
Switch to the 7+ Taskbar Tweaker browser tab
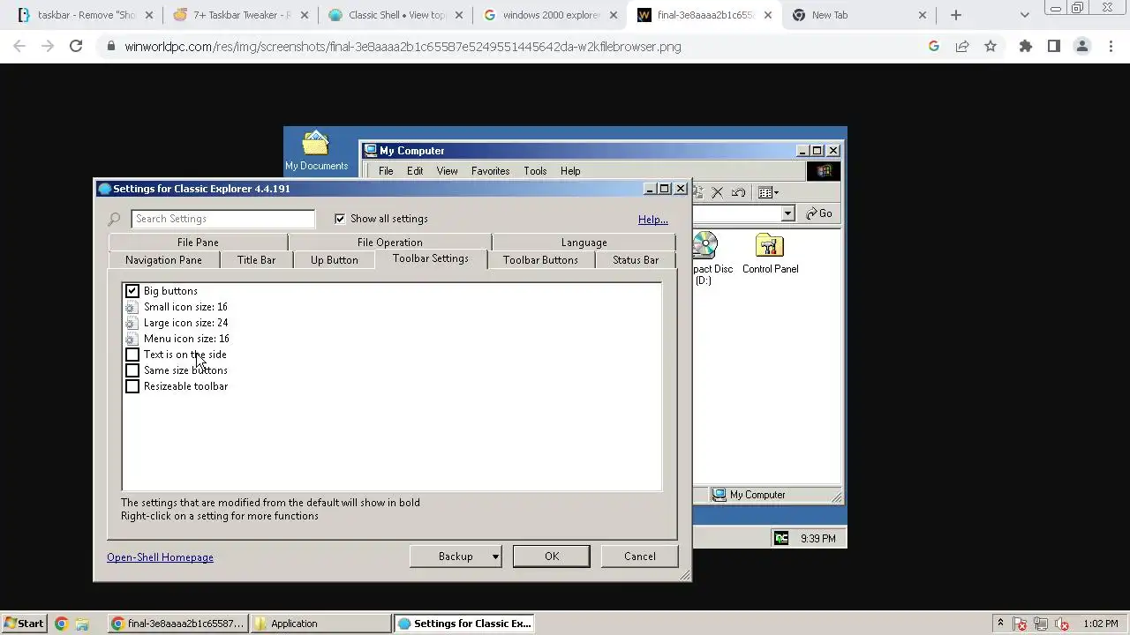[x=241, y=15]
